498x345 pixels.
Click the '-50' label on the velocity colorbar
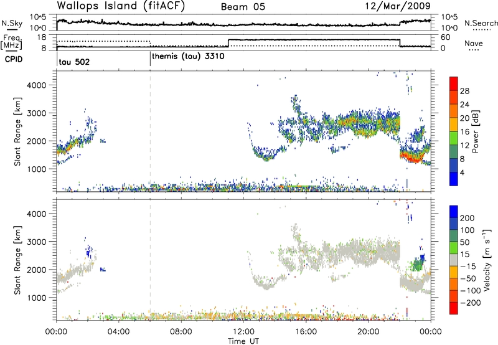(x=468, y=278)
